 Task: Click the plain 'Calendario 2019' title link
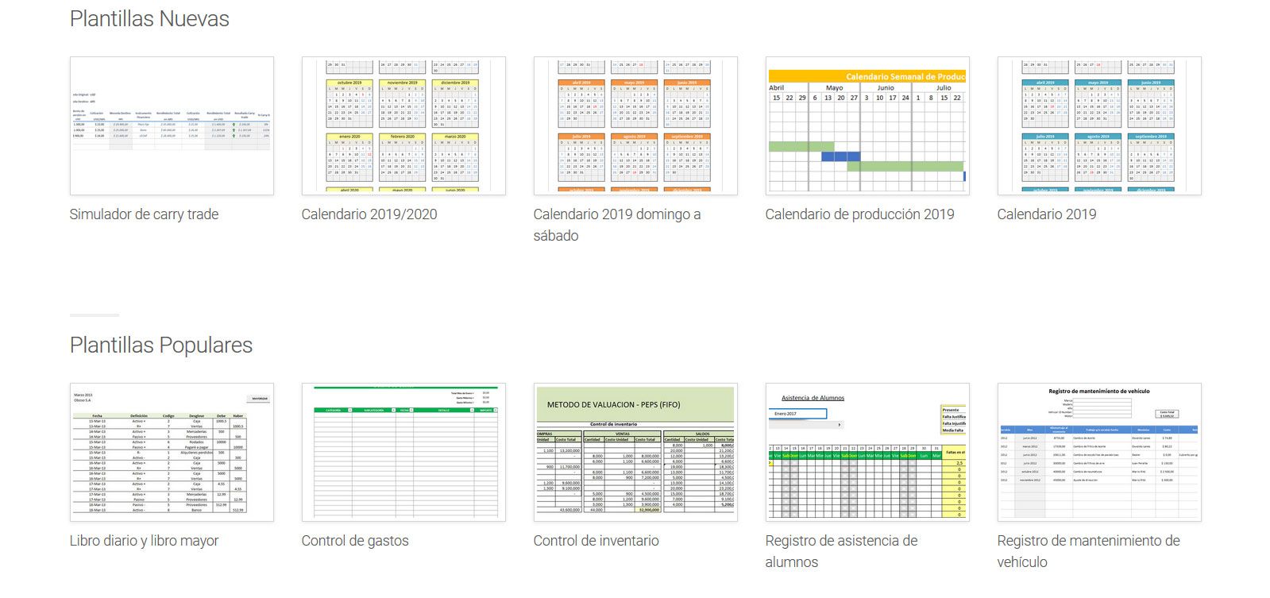1047,214
